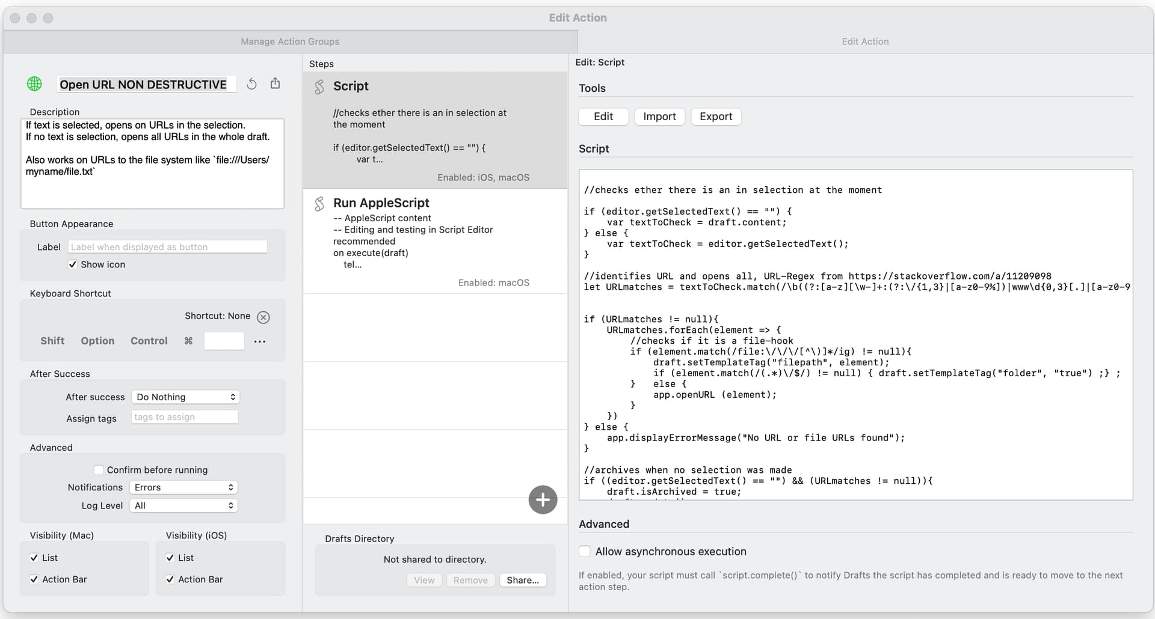The image size is (1155, 619).
Task: Click the revert arrow icon beside the title
Action: point(251,84)
